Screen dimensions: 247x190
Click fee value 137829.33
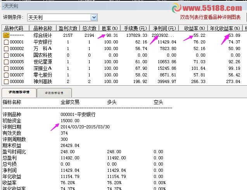pyautogui.click(x=137, y=35)
